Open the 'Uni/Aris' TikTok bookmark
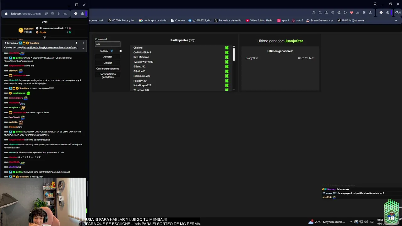The image size is (402, 226). (351, 20)
